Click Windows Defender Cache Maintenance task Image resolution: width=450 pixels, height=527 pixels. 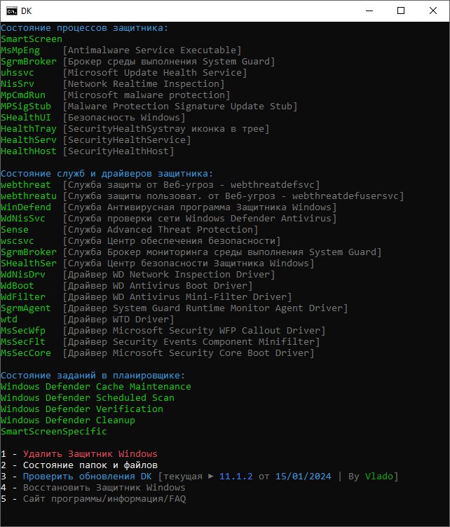(x=96, y=387)
